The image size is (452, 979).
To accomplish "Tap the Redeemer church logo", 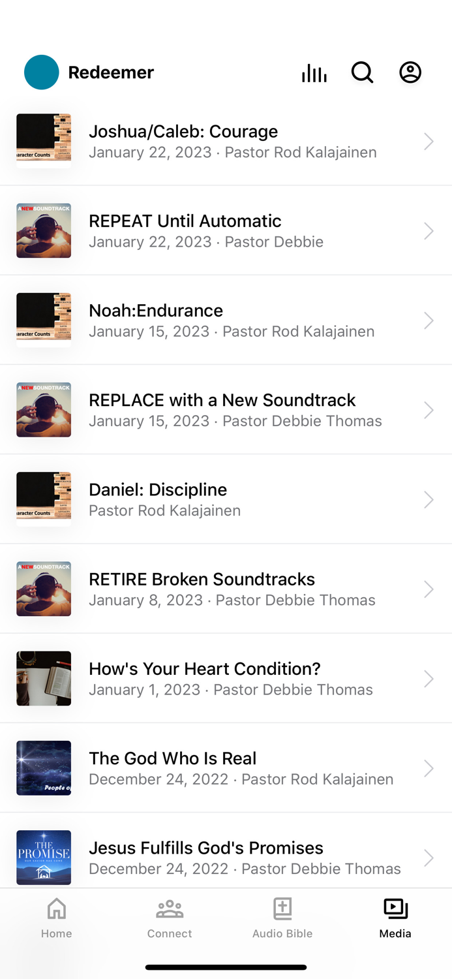I will pyautogui.click(x=41, y=72).
